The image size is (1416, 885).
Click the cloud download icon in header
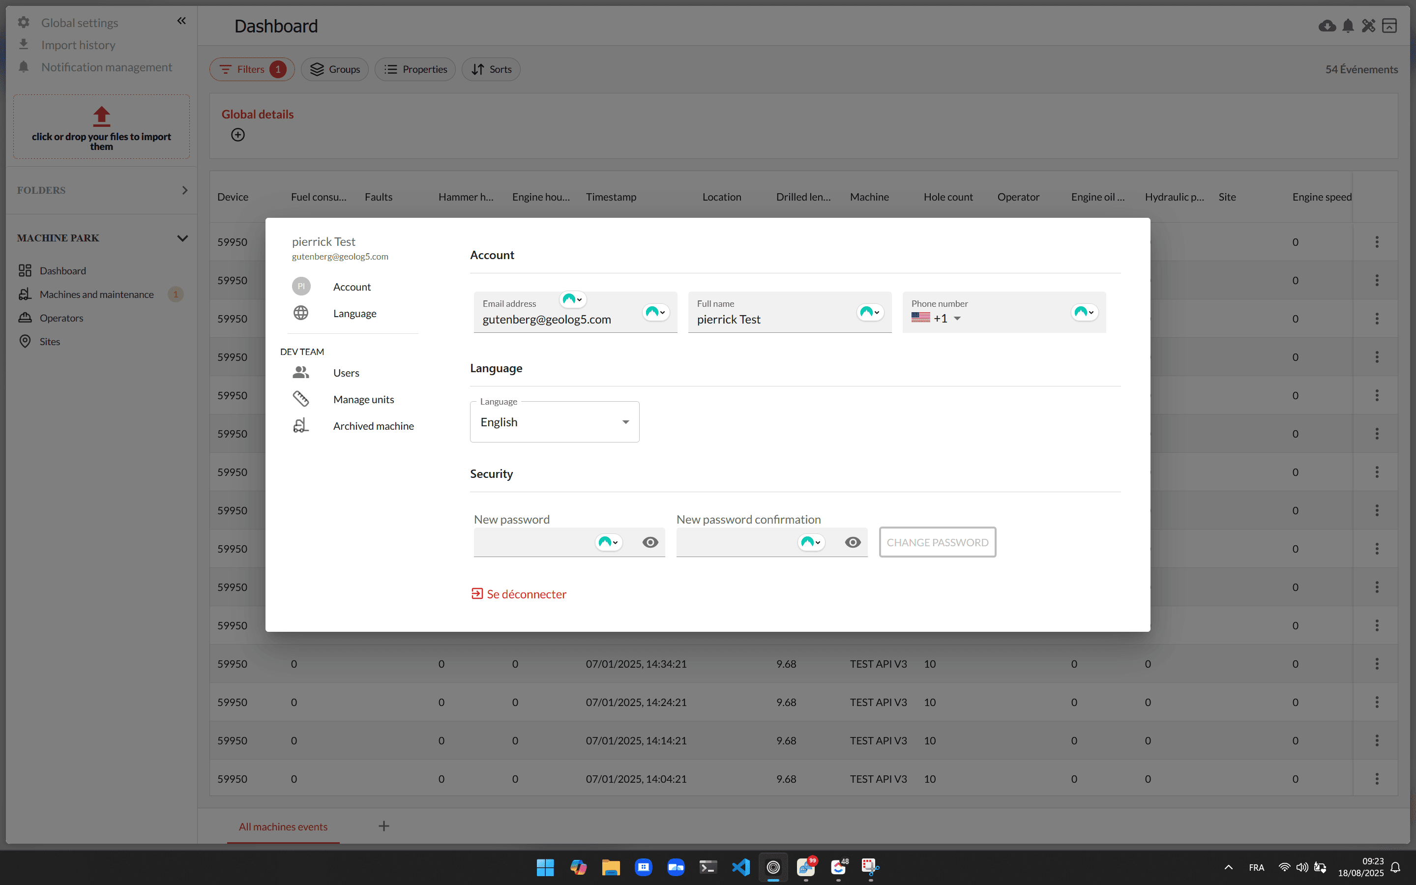tap(1327, 26)
